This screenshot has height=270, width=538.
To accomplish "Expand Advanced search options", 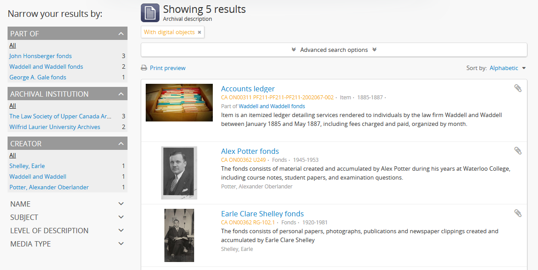I will point(334,50).
